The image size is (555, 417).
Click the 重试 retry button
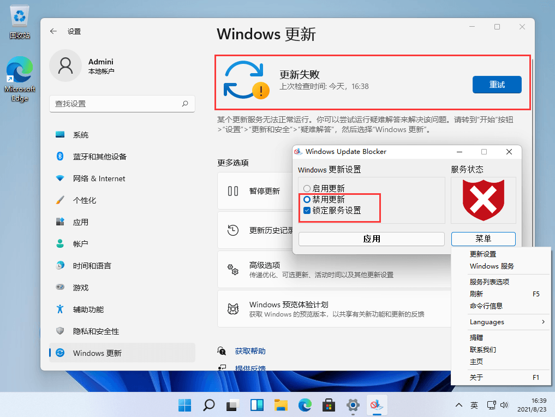click(497, 85)
